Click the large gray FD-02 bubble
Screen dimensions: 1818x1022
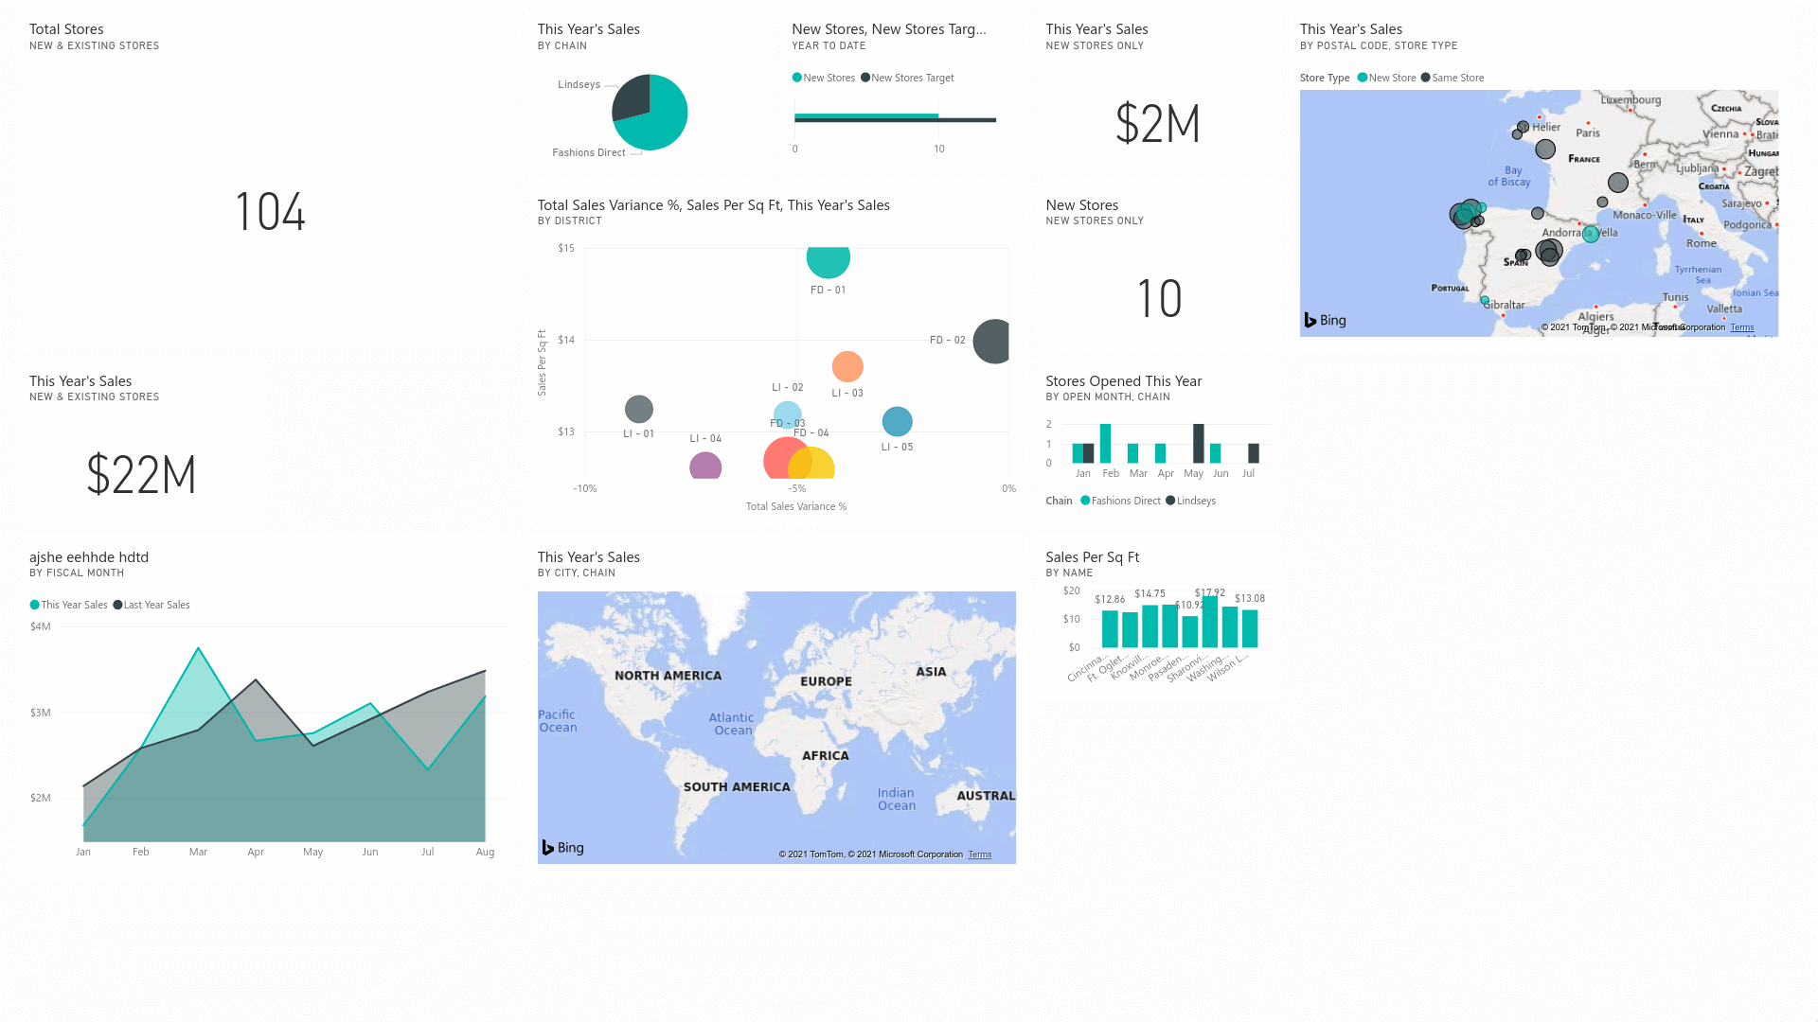point(990,341)
